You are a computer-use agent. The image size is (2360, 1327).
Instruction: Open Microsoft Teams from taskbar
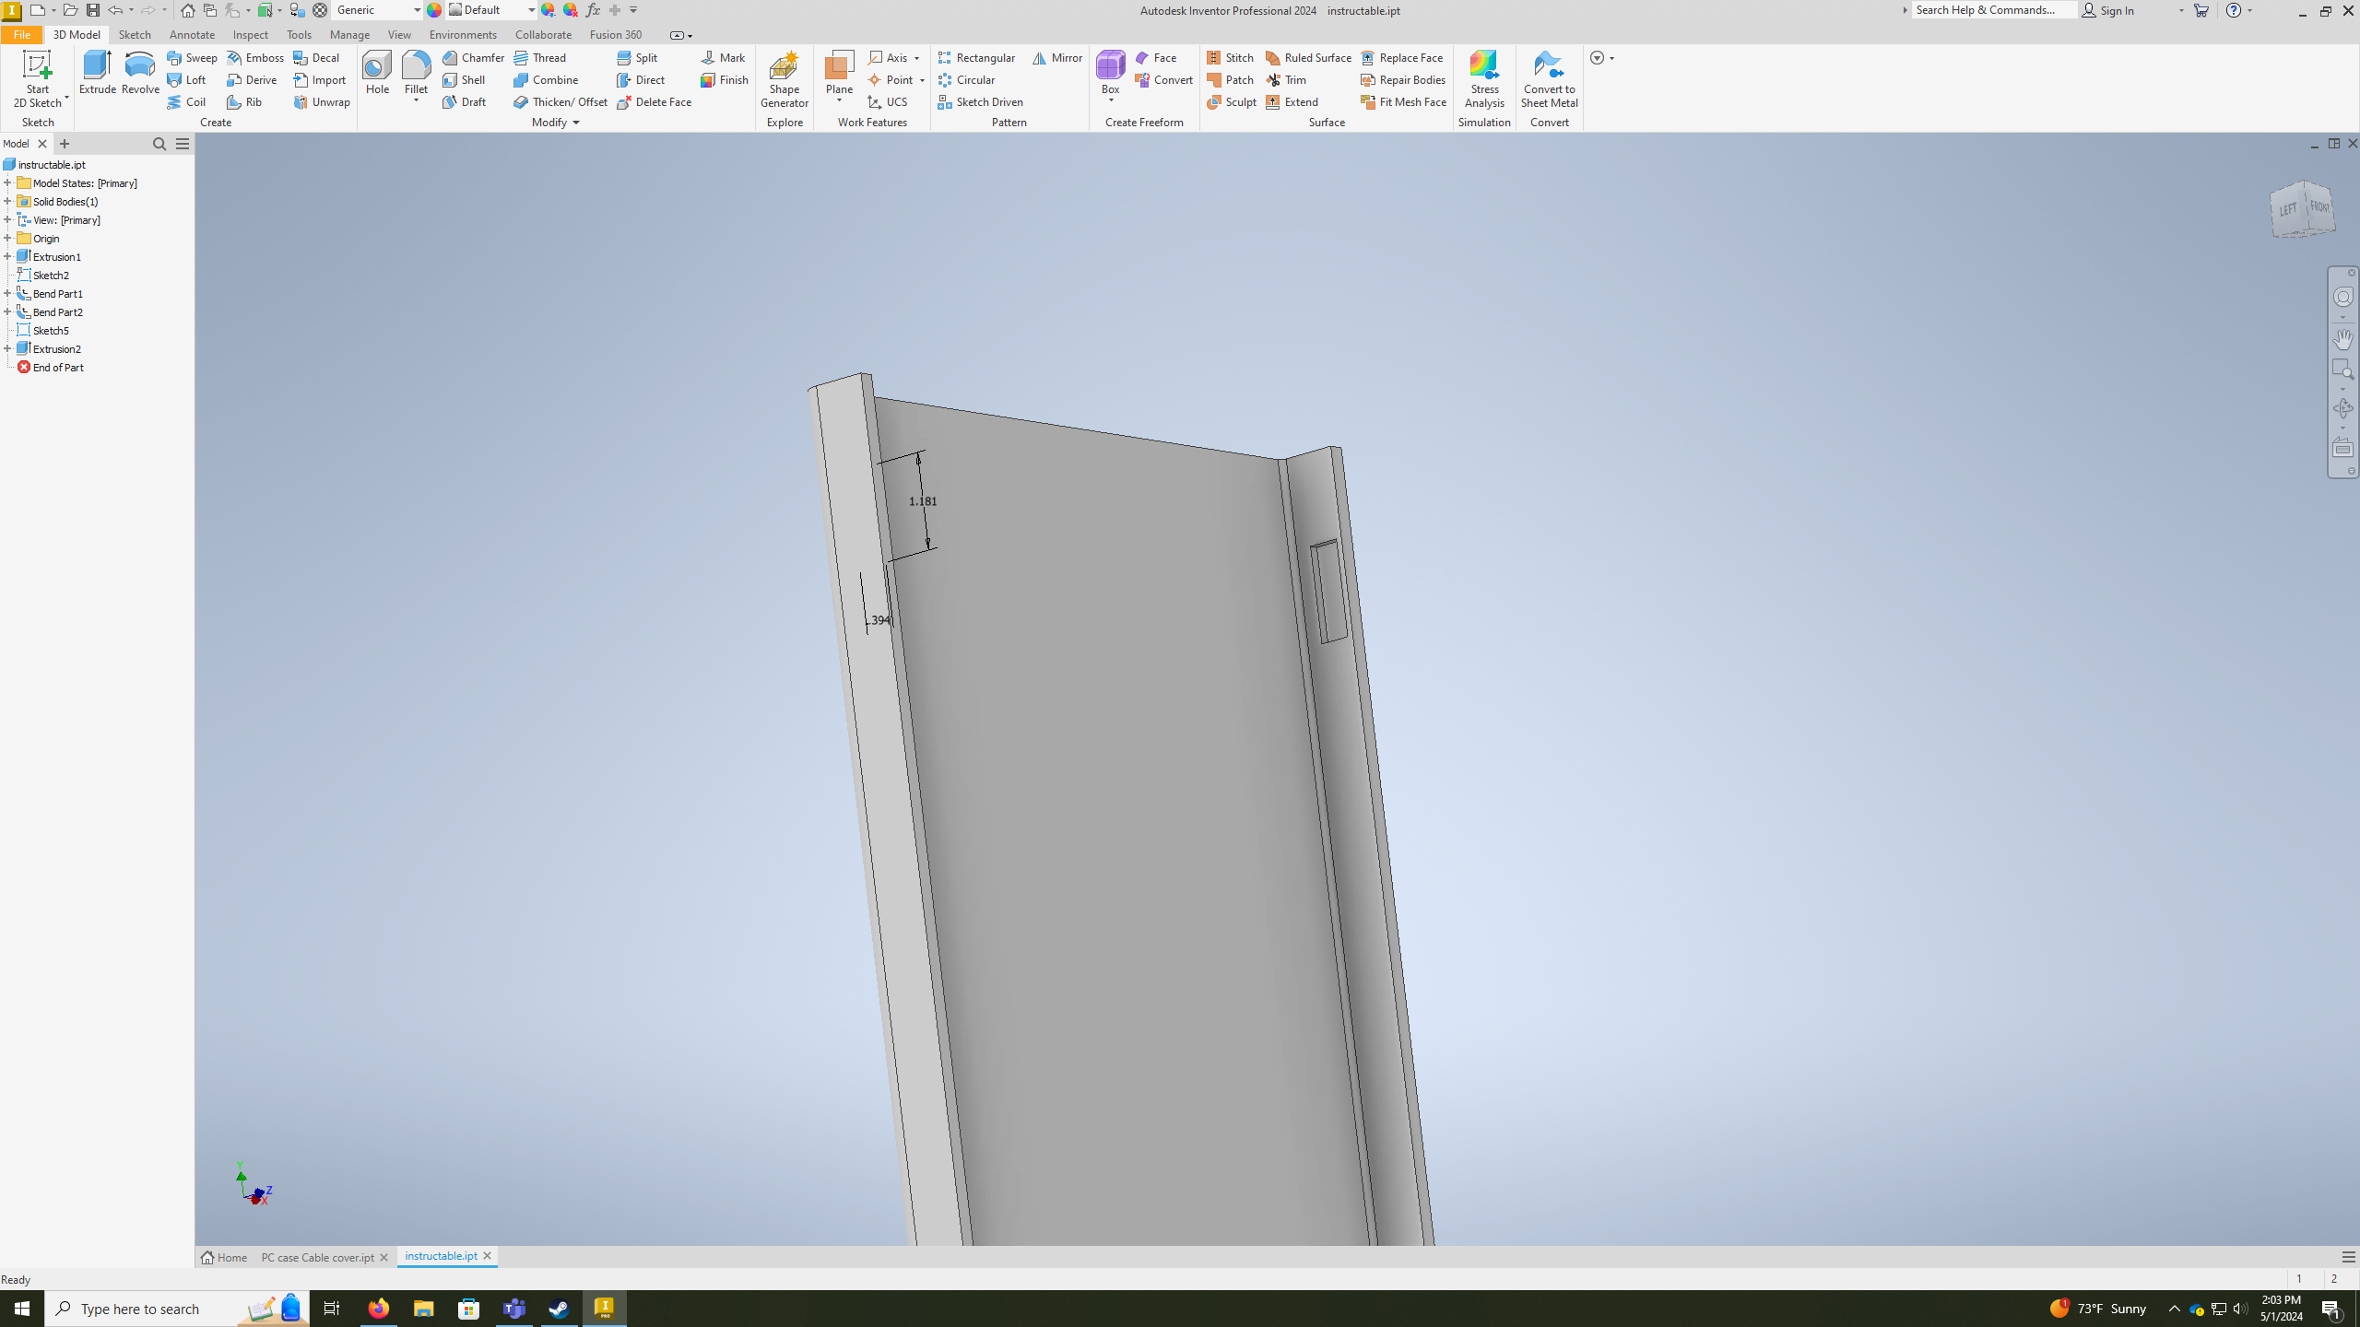[514, 1309]
